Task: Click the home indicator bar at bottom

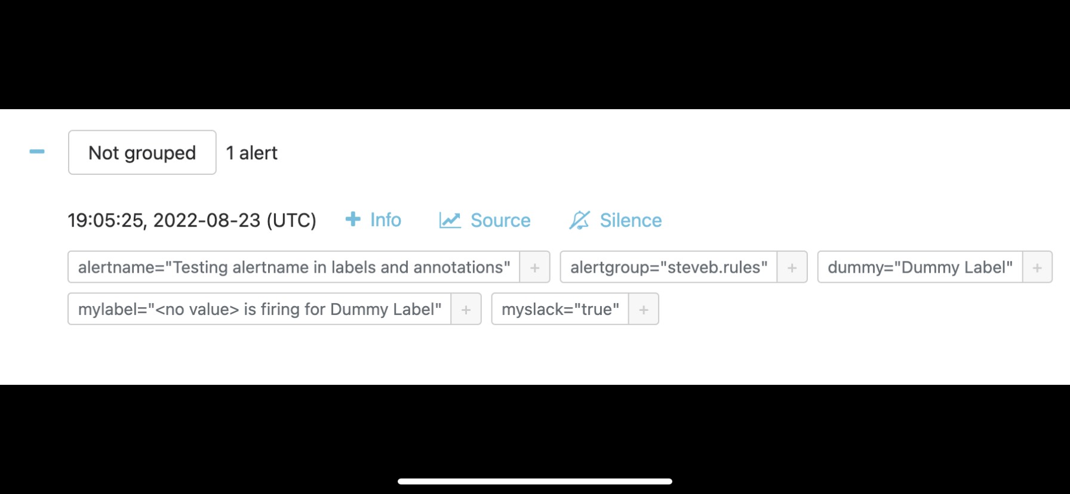Action: coord(535,482)
